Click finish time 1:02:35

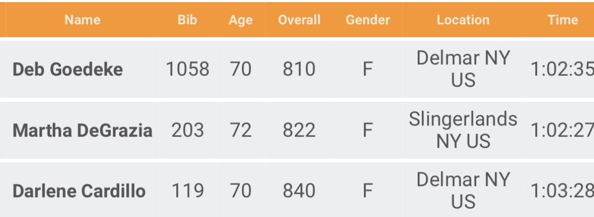(x=562, y=69)
